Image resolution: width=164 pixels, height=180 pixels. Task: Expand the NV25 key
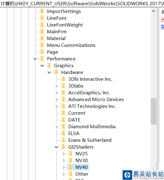pyautogui.click(x=64, y=154)
